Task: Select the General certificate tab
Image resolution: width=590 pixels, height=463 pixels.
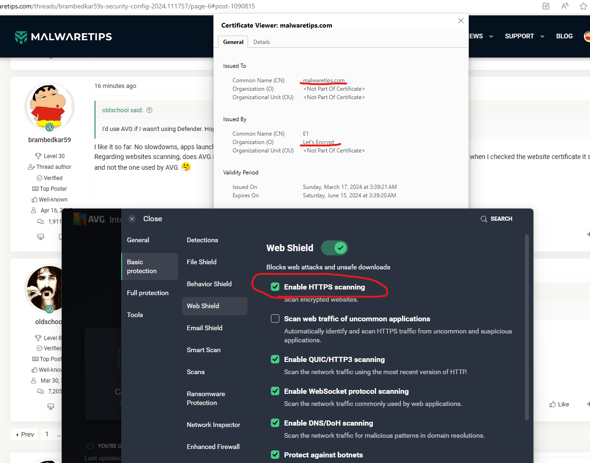Action: pyautogui.click(x=233, y=42)
